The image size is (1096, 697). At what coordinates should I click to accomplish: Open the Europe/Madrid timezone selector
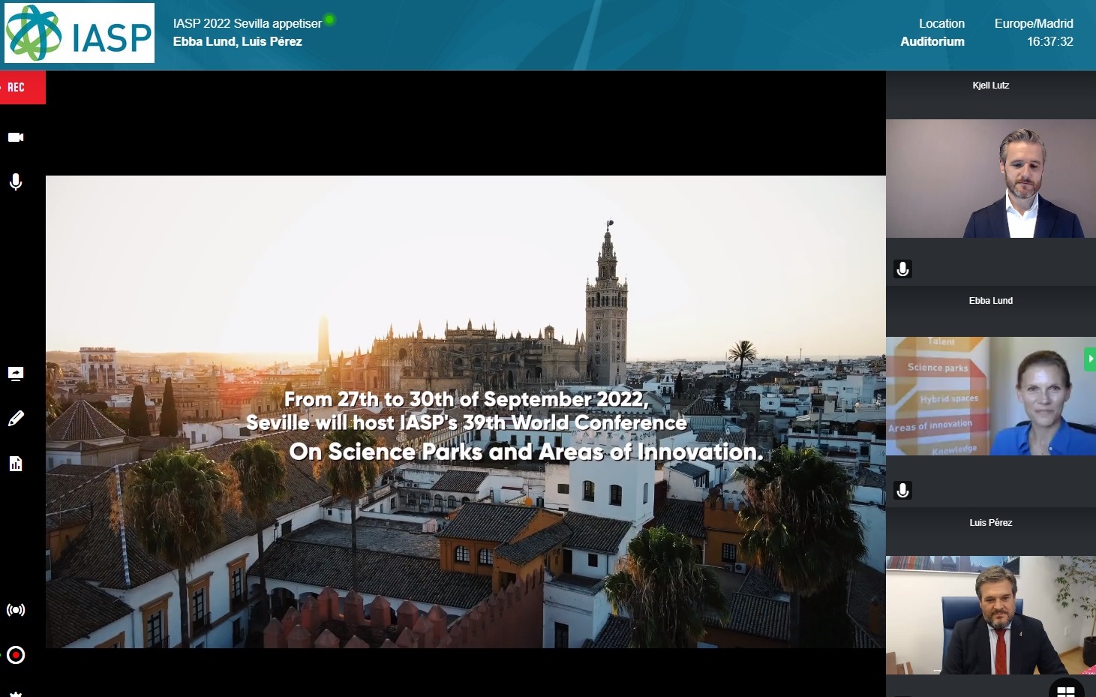(1034, 23)
